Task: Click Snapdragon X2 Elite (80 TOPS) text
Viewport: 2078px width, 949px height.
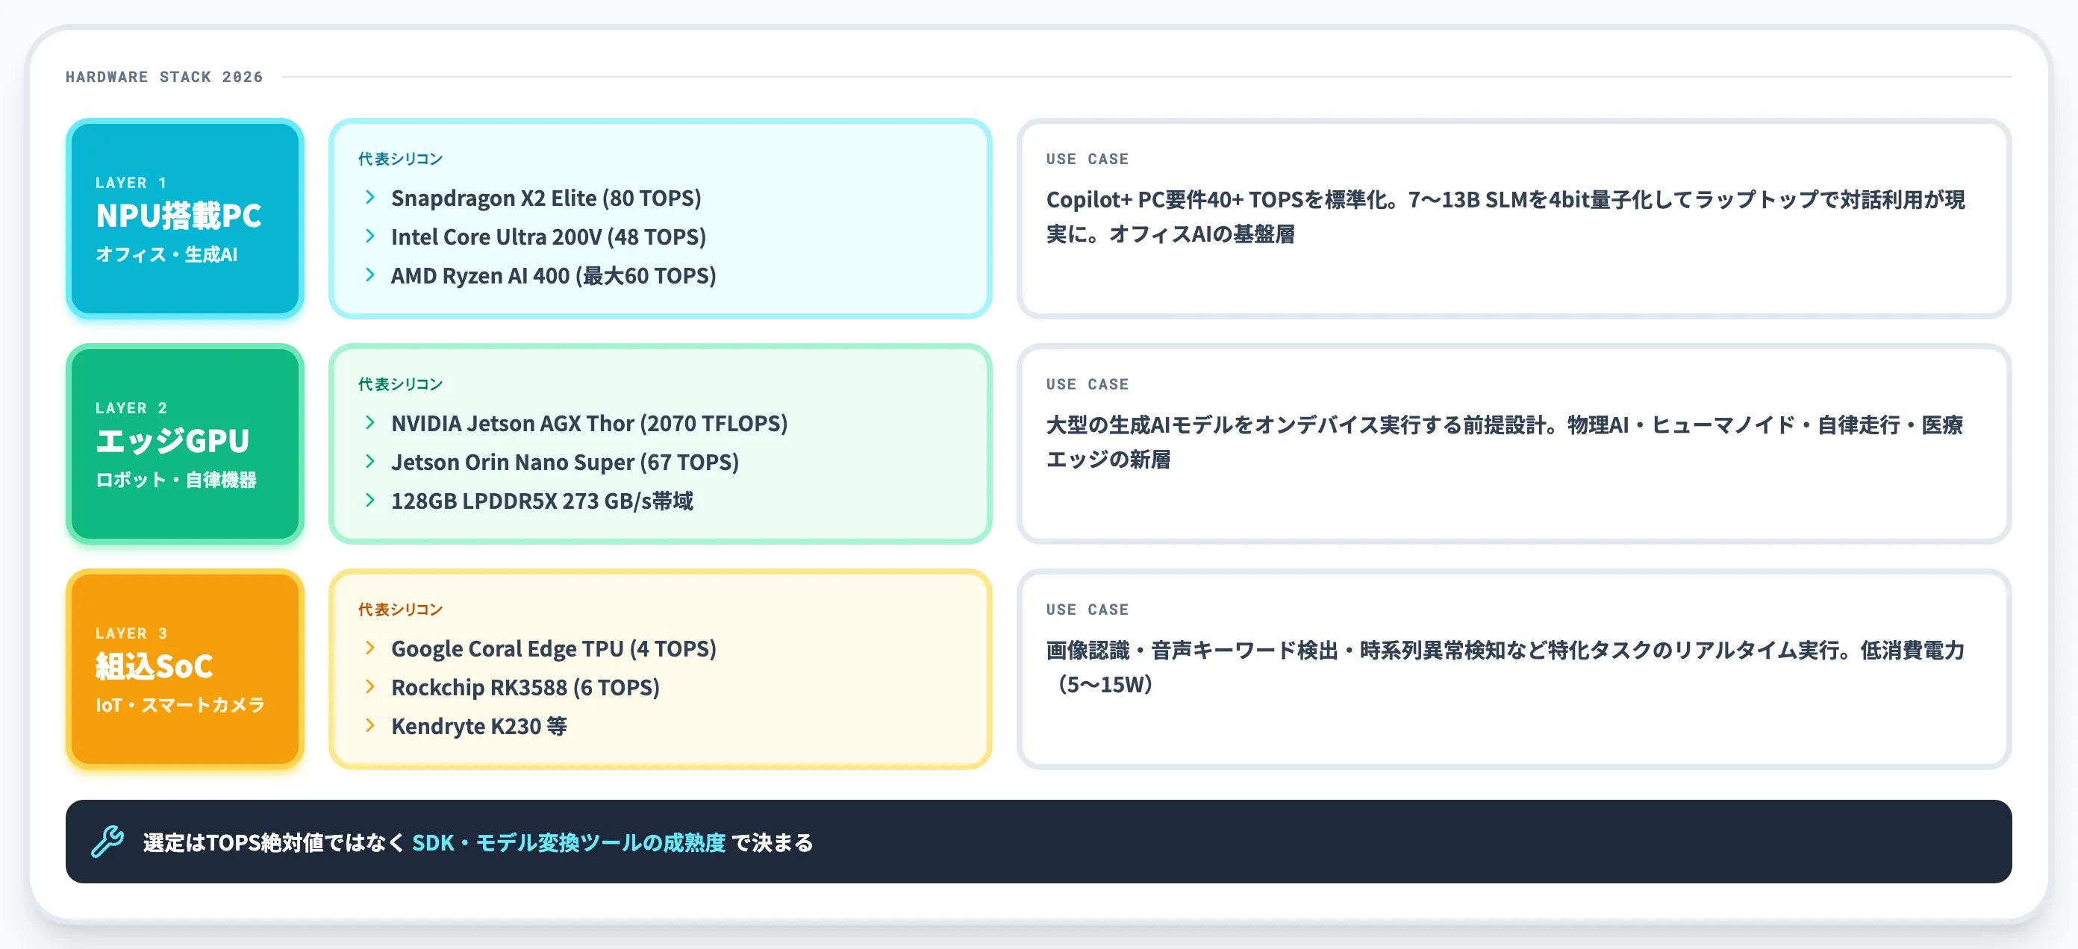Action: click(546, 198)
